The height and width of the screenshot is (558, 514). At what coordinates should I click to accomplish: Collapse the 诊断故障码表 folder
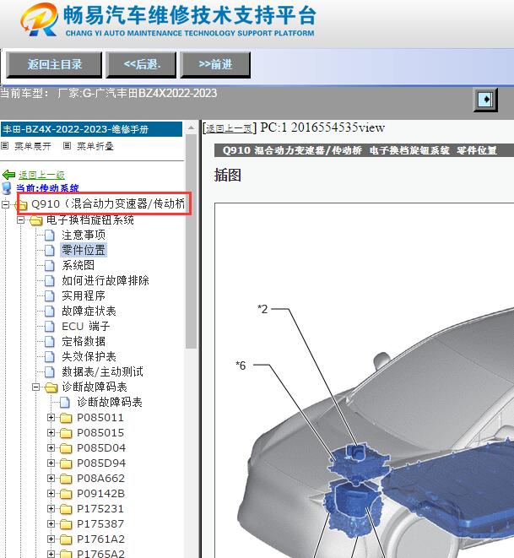[36, 387]
